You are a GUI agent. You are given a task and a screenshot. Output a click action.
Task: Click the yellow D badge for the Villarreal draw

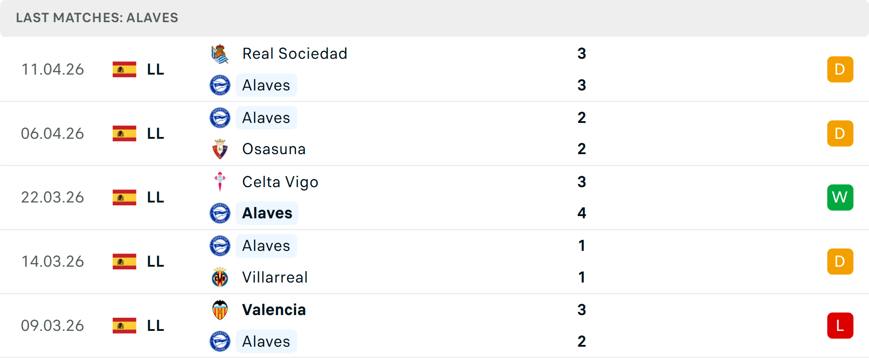click(x=840, y=261)
